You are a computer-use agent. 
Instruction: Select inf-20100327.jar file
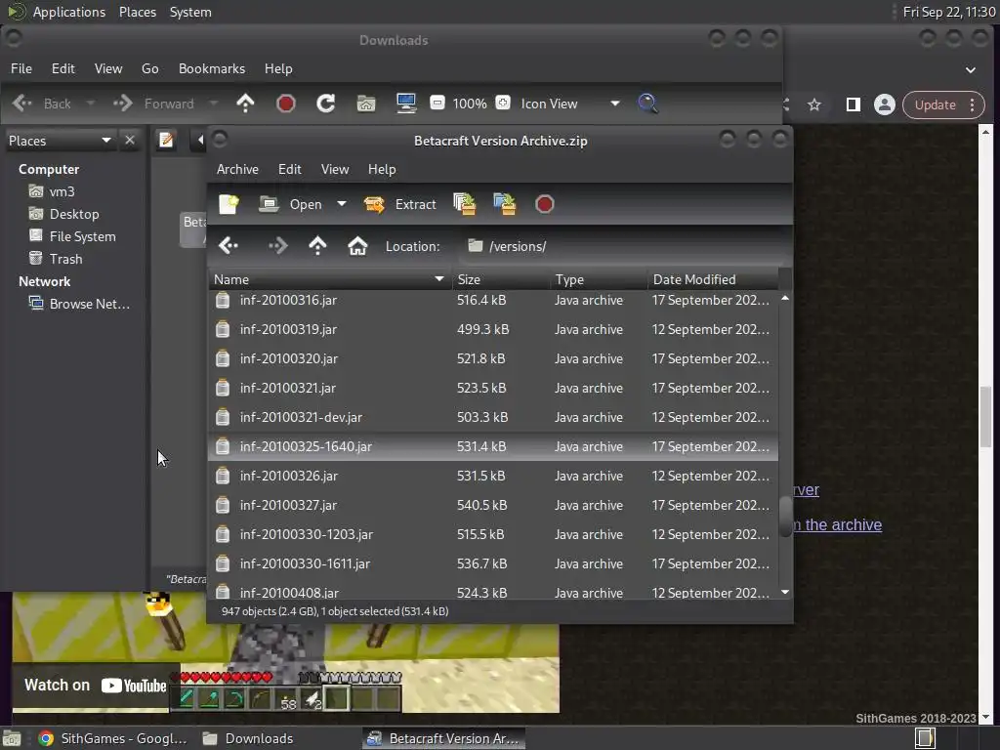tap(493, 505)
